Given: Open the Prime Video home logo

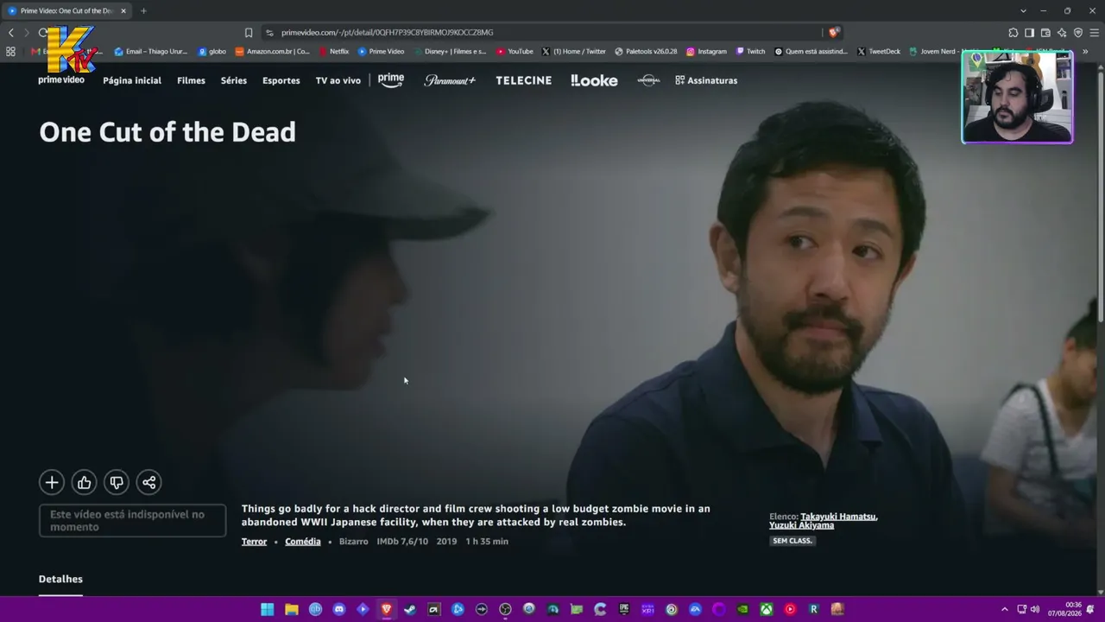Looking at the screenshot, I should click(61, 80).
